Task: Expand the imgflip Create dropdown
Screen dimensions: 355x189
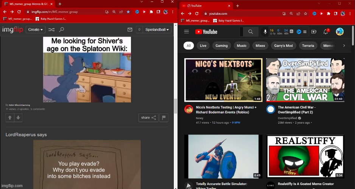Action: 36,29
